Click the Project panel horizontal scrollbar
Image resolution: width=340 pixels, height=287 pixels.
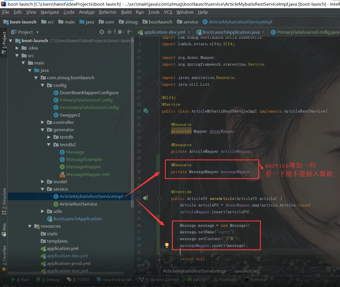(x=66, y=273)
